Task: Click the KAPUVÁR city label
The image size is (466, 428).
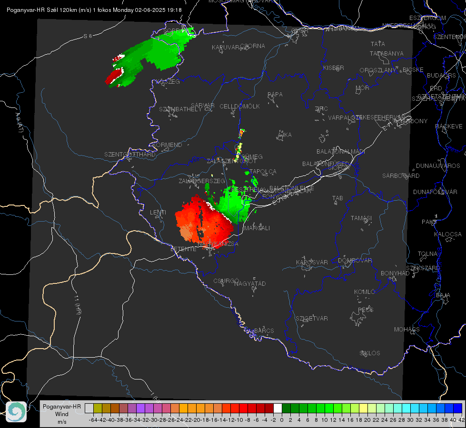Action: [x=226, y=47]
